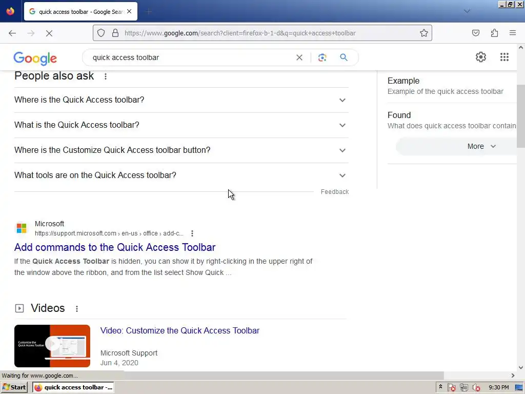The width and height of the screenshot is (525, 394).
Task: Click into the Google search field
Action: coord(191,57)
